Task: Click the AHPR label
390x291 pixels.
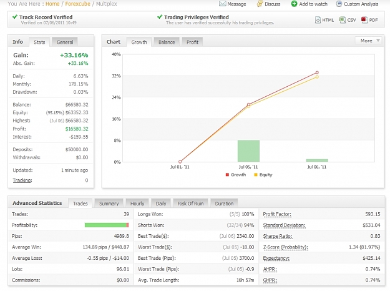Action: click(x=270, y=269)
